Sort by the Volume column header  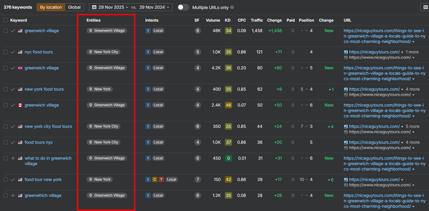(x=213, y=20)
